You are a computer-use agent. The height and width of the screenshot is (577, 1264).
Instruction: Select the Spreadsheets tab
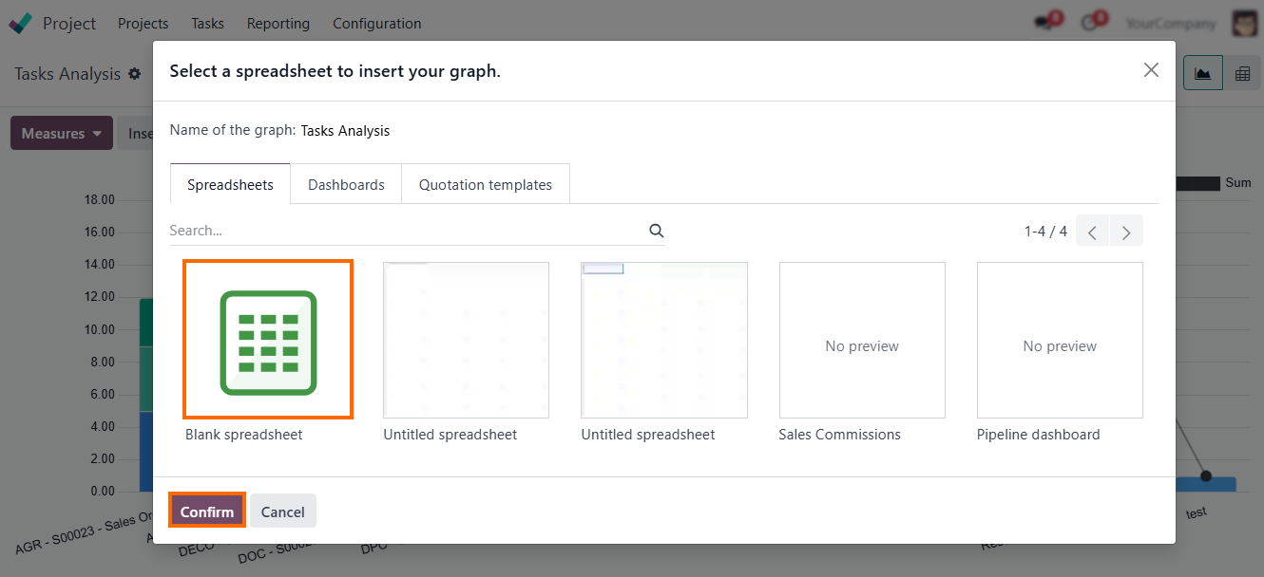click(x=230, y=185)
